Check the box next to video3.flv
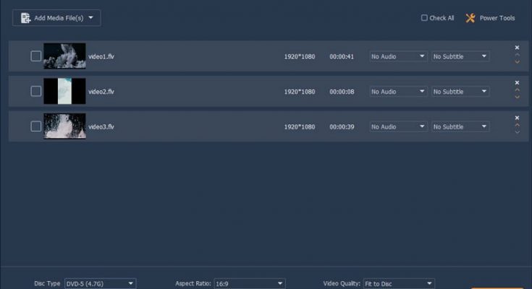The width and height of the screenshot is (532, 289). click(x=35, y=126)
